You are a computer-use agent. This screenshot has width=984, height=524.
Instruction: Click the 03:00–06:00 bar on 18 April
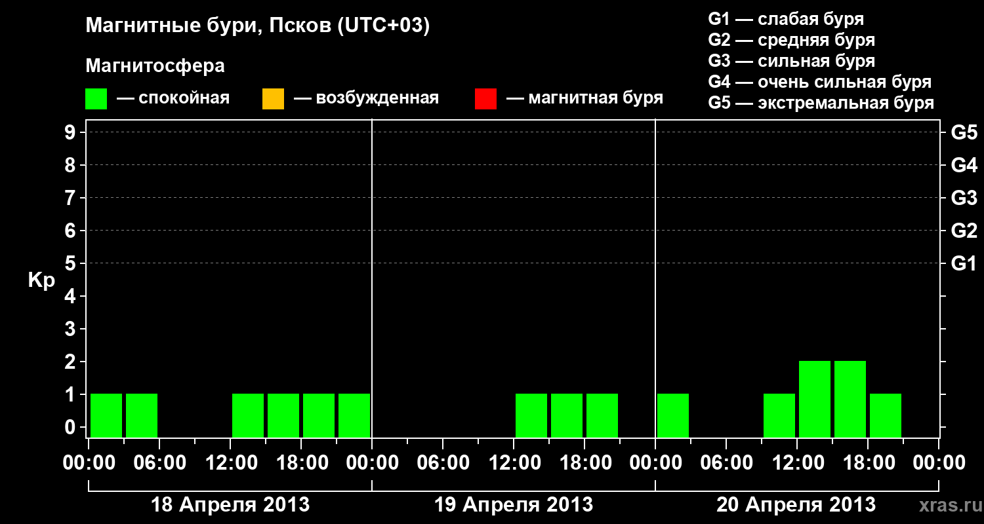pos(142,415)
